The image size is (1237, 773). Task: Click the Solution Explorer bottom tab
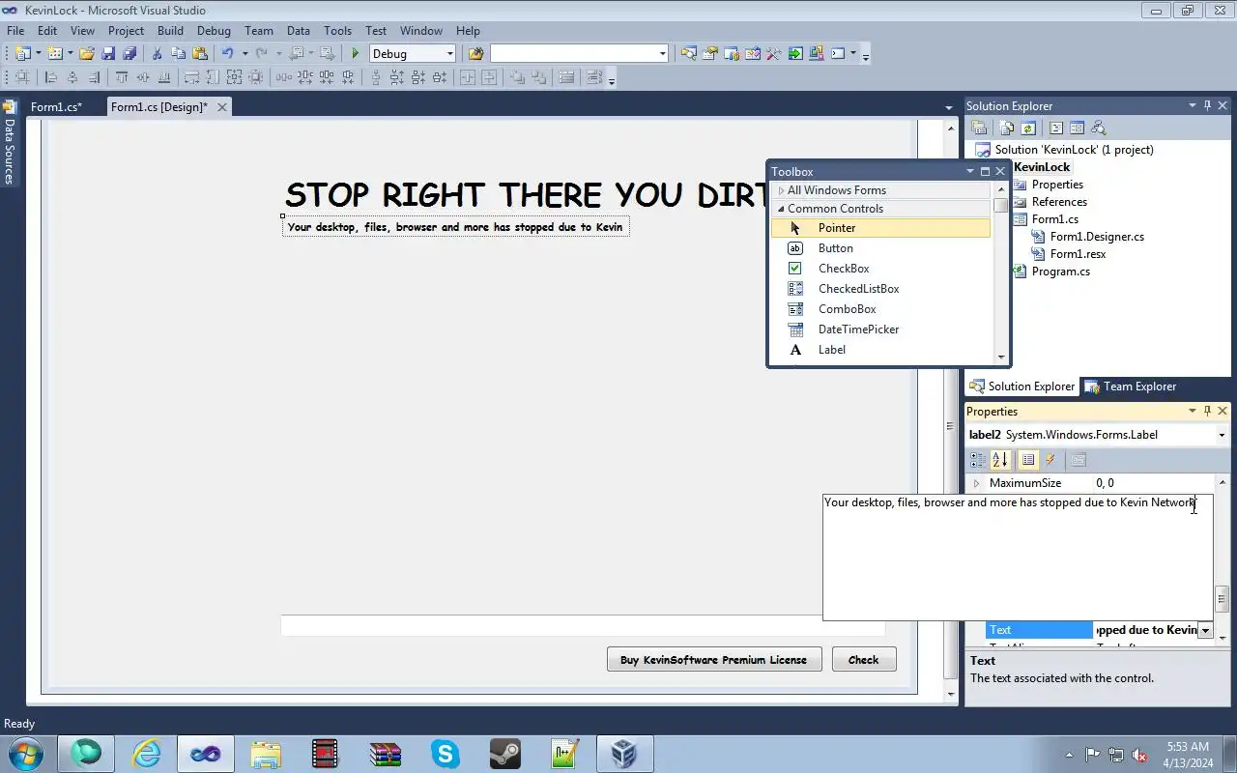click(1021, 386)
